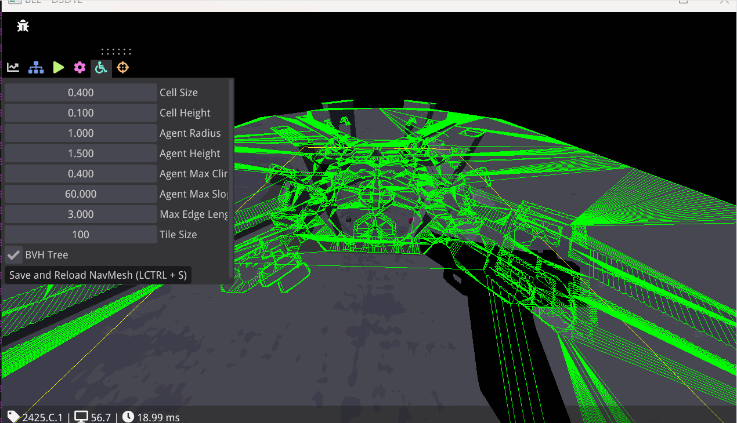The height and width of the screenshot is (423, 737).
Task: Edit the Agent Max Slope value
Action: click(x=81, y=194)
